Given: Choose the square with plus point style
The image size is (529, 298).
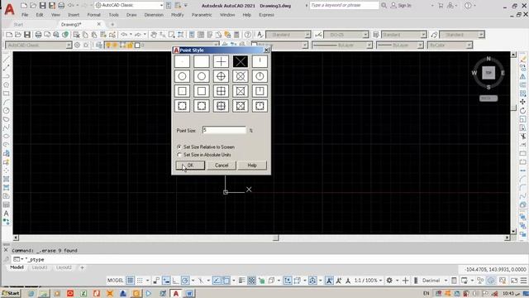Looking at the screenshot, I should point(221,91).
